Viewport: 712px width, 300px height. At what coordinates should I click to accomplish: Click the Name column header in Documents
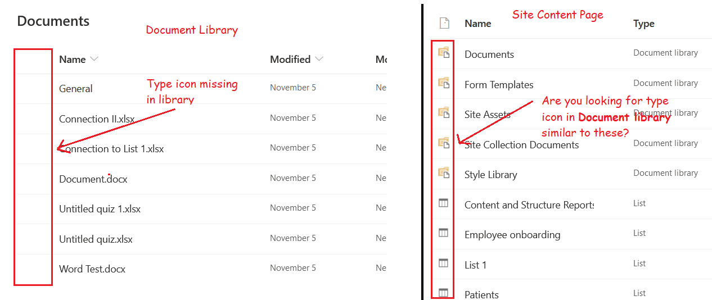[73, 60]
